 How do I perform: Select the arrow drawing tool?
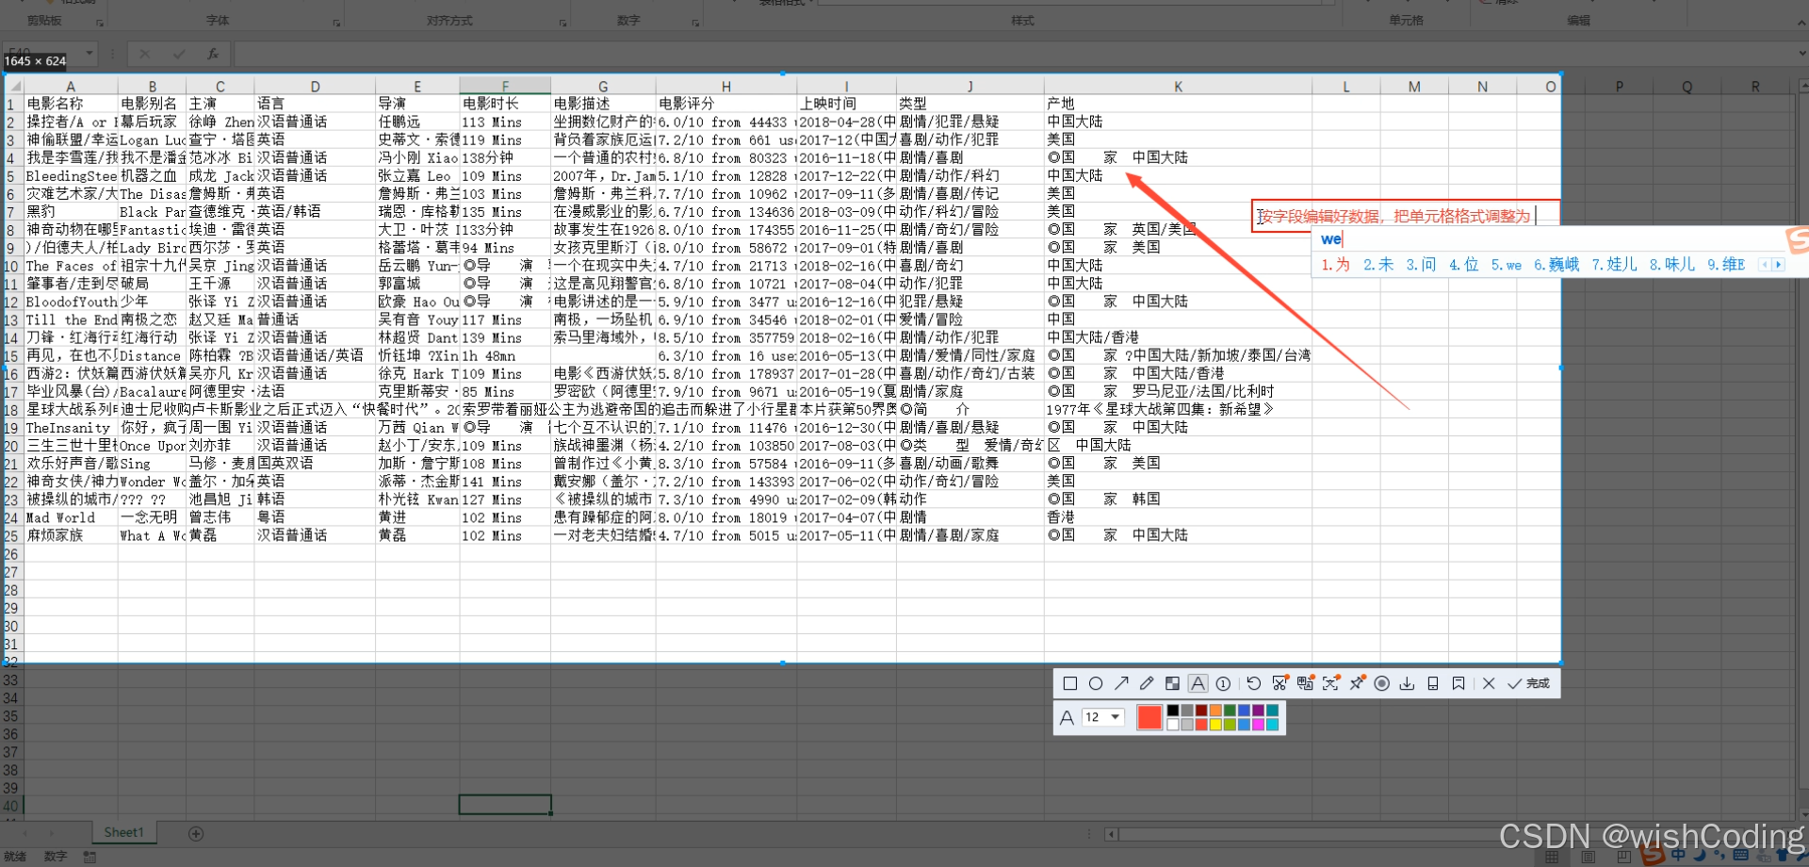point(1121,683)
